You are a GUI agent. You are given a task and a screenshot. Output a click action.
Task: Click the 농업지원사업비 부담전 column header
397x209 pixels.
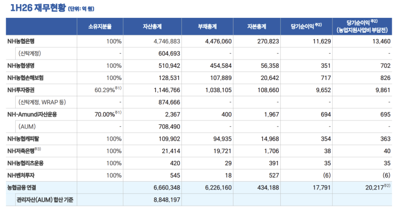coord(362,26)
